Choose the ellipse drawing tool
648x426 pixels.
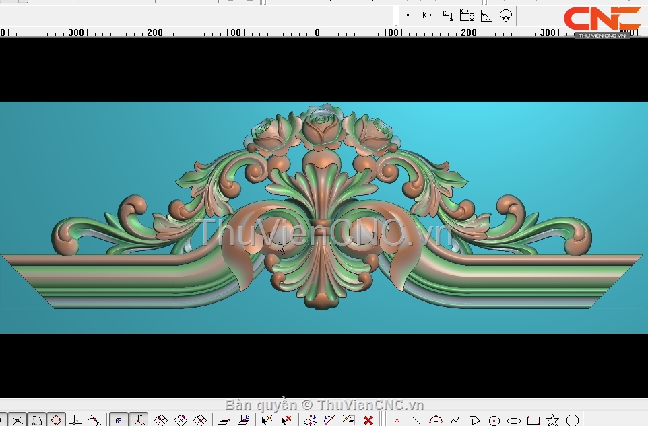514,421
